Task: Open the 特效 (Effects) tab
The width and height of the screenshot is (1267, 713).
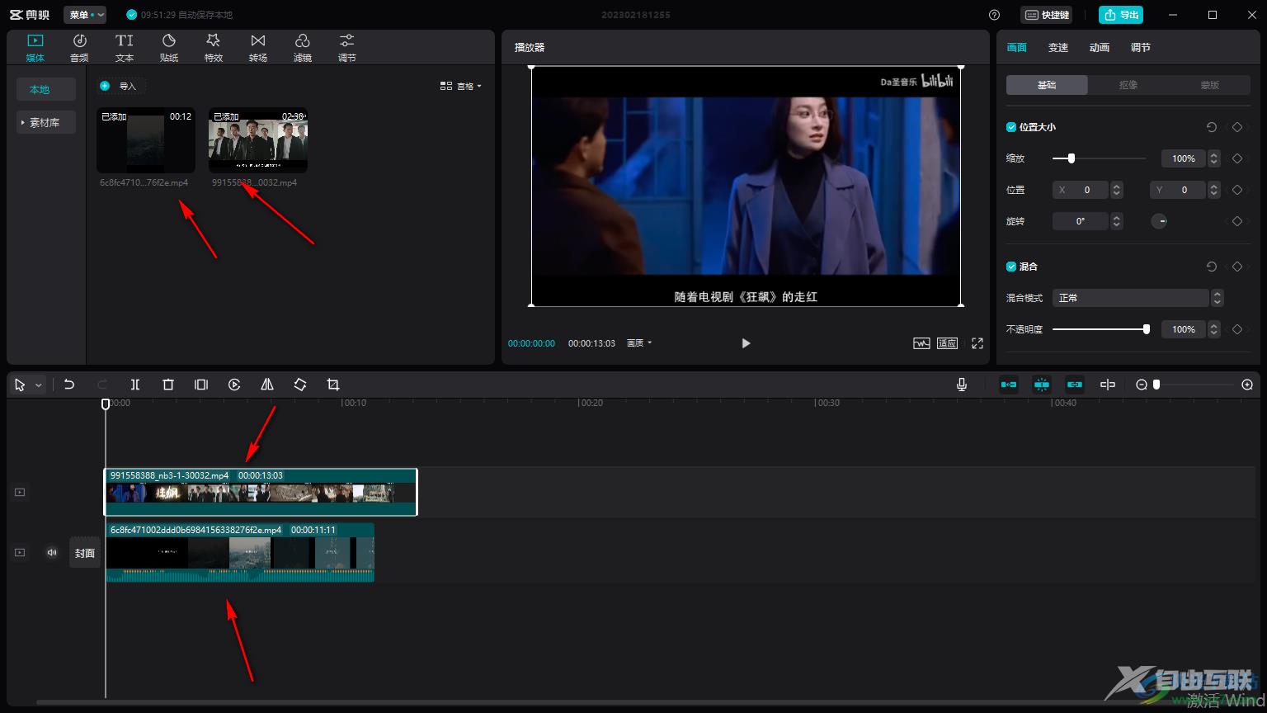Action: point(214,48)
